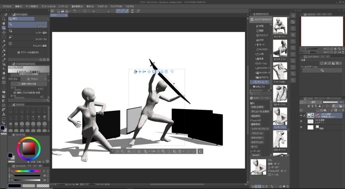Open アニメーション(A) menu
The height and width of the screenshot is (189, 345).
(49, 6)
